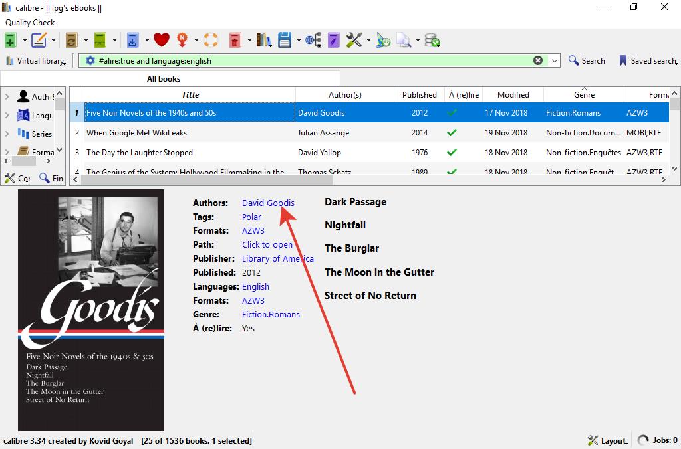The image size is (681, 449).
Task: Click the David Goodis author link
Action: pos(268,203)
